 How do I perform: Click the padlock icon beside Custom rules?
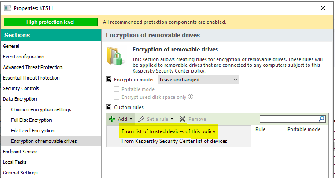pos(109,107)
